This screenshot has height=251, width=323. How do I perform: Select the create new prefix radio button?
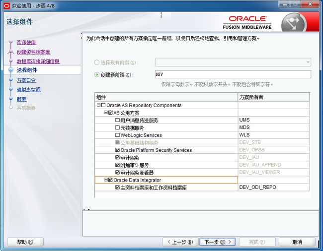coord(96,74)
